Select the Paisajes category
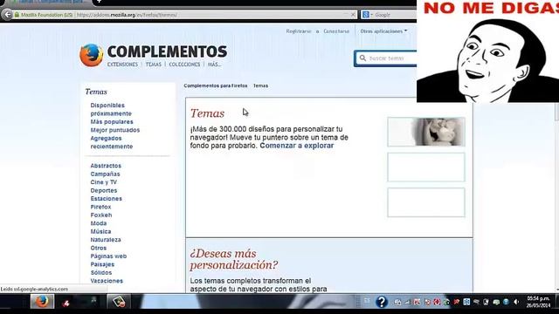 102,264
